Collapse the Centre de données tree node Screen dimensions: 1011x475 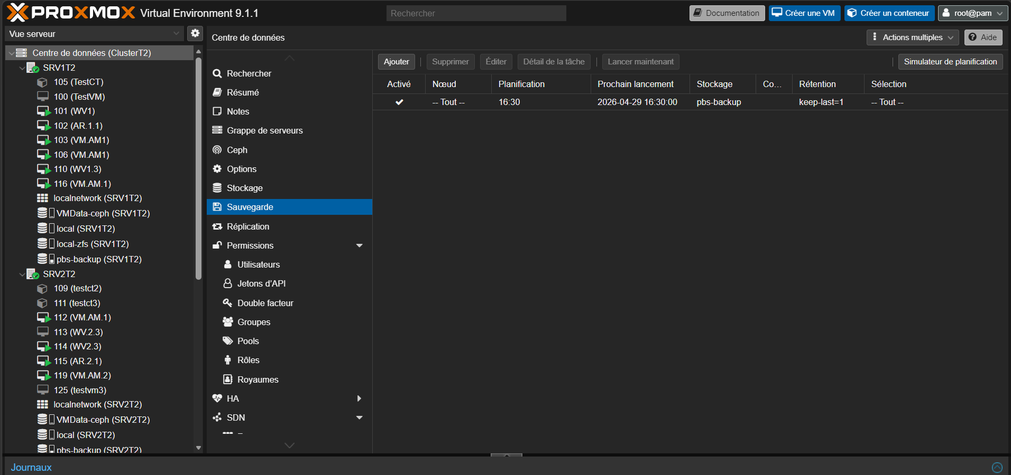point(11,53)
